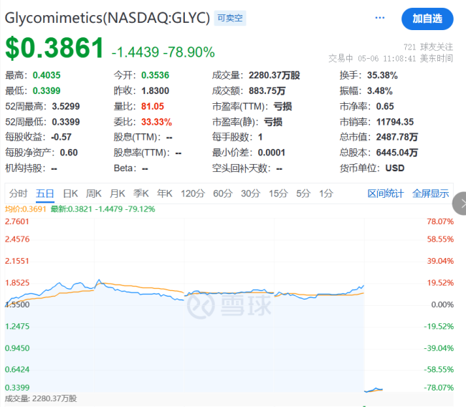This screenshot has width=466, height=407.
Task: Click the 最小价差 value 0.0001
Action: tap(272, 153)
